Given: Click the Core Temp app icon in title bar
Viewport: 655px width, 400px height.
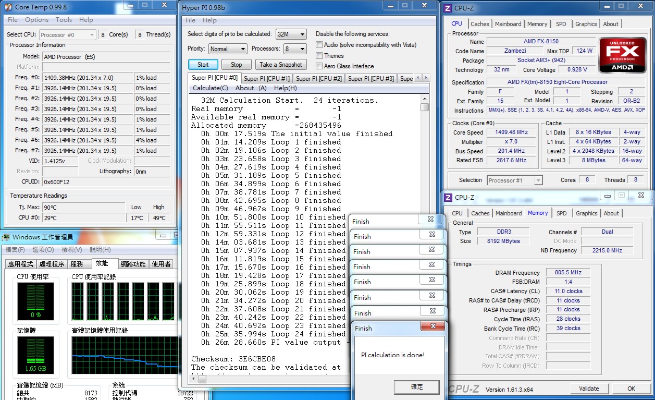Looking at the screenshot, I should (8, 7).
